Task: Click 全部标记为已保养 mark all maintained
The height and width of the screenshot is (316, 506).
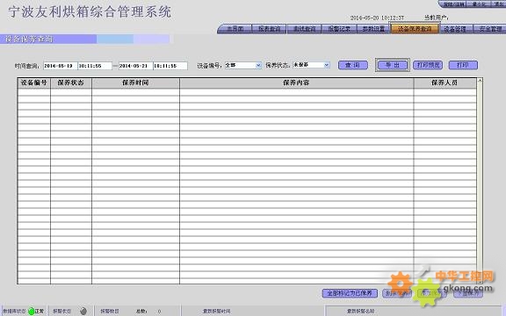Action: click(x=350, y=293)
